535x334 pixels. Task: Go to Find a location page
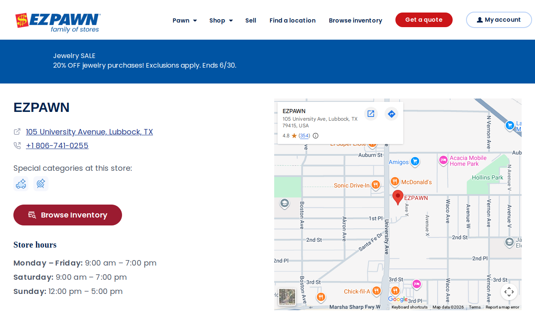[293, 20]
